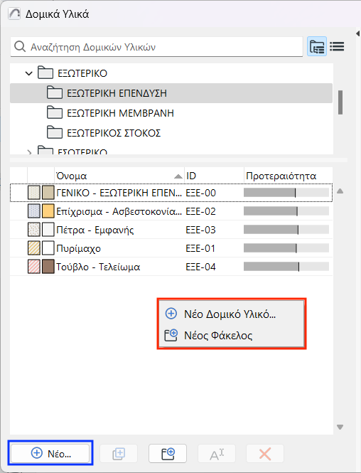Viewport: 361px width, 473px height.
Task: Click the Archicad icon in the title bar
Action: [x=14, y=14]
